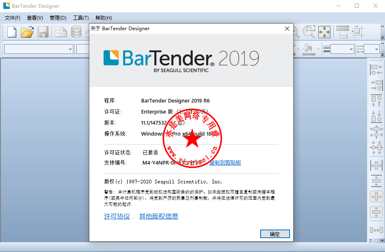Click the 确定 button
Screen dimensions: 385x252
(275, 234)
